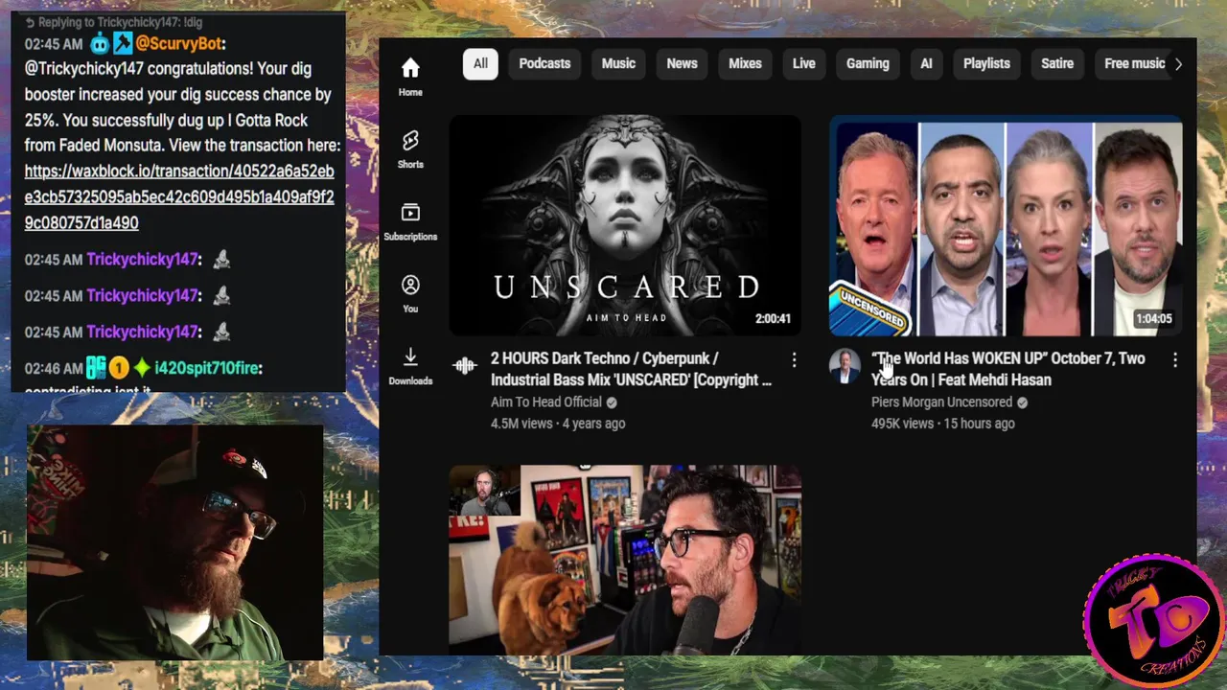
Task: Select the Music filter chip
Action: 618,63
